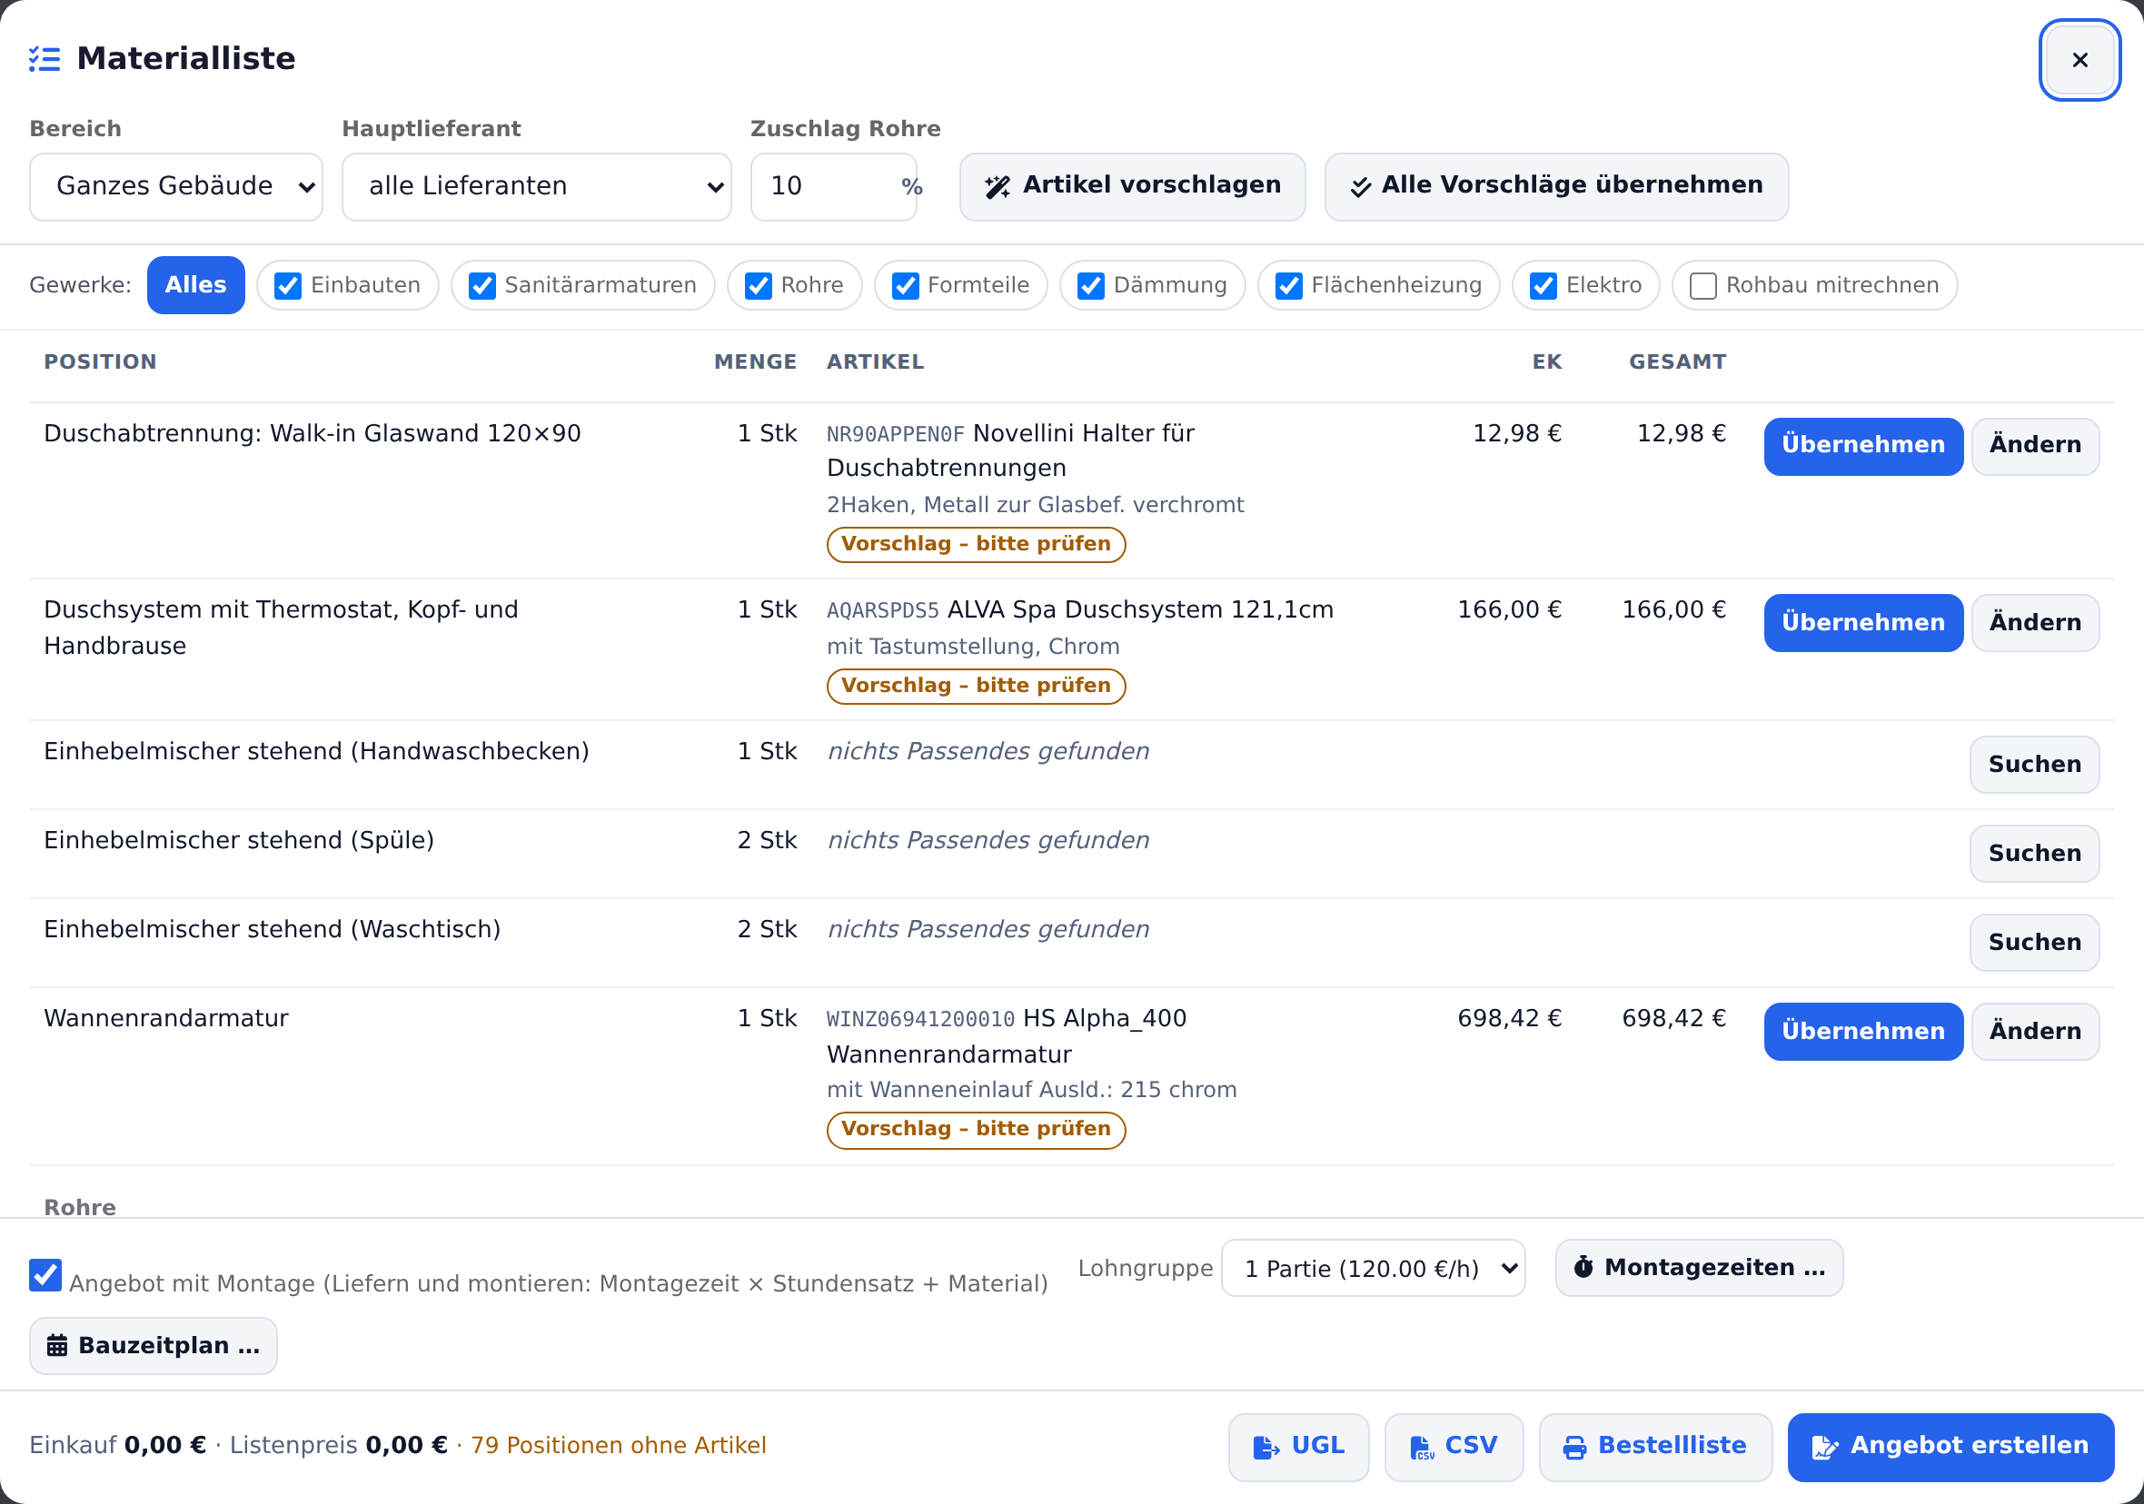2144x1504 pixels.
Task: Click the magic wand Artikel vorschlagen button
Action: [1132, 187]
